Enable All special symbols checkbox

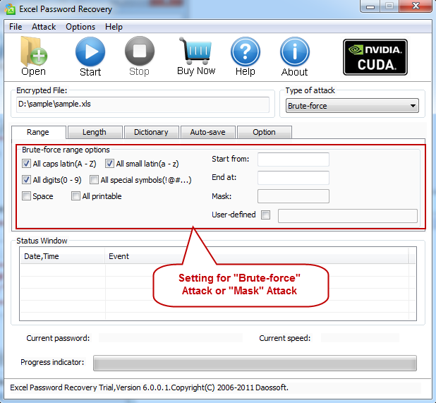[94, 180]
